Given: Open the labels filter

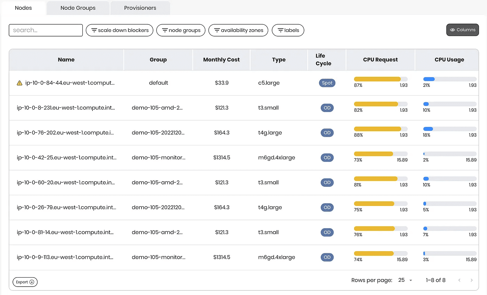Looking at the screenshot, I should point(288,30).
